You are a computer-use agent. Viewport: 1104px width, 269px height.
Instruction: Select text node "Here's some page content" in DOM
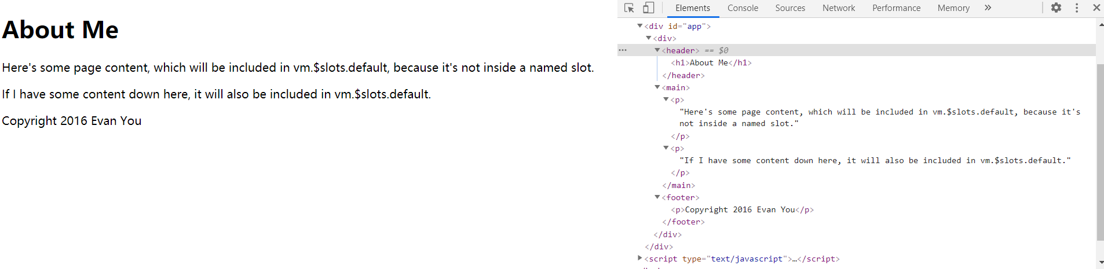pyautogui.click(x=880, y=117)
